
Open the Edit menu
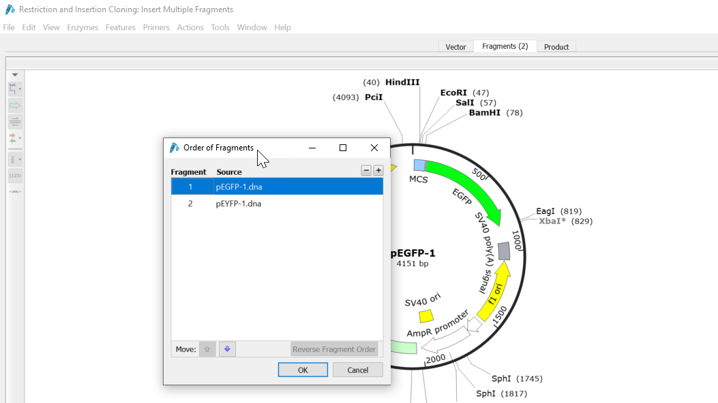coord(29,27)
